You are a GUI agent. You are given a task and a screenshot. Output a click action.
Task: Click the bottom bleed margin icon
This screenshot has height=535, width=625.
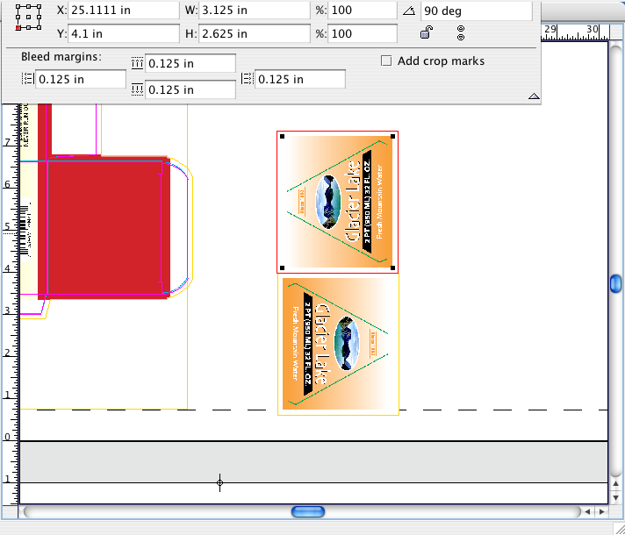[137, 89]
